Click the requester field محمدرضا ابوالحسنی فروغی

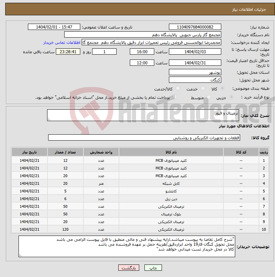[151, 42]
